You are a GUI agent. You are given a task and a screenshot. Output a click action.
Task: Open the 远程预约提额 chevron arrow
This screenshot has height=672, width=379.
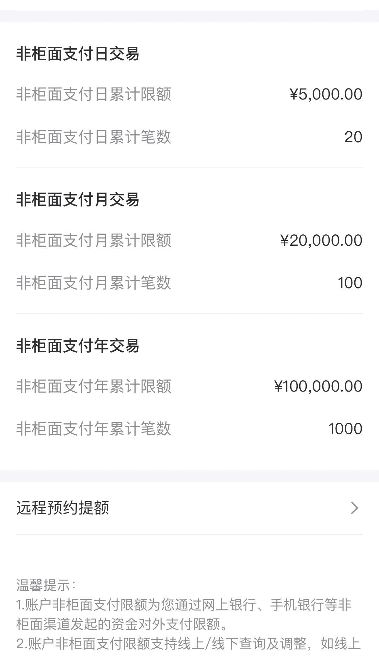355,508
